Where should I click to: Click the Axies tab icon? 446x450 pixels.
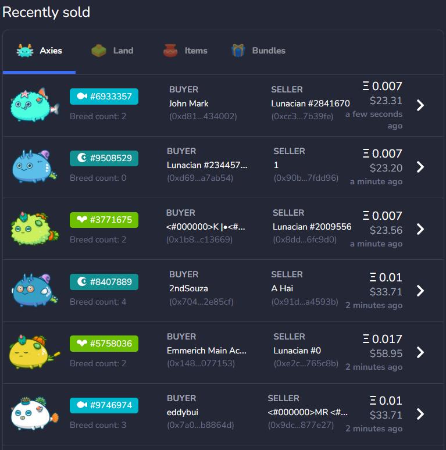25,51
